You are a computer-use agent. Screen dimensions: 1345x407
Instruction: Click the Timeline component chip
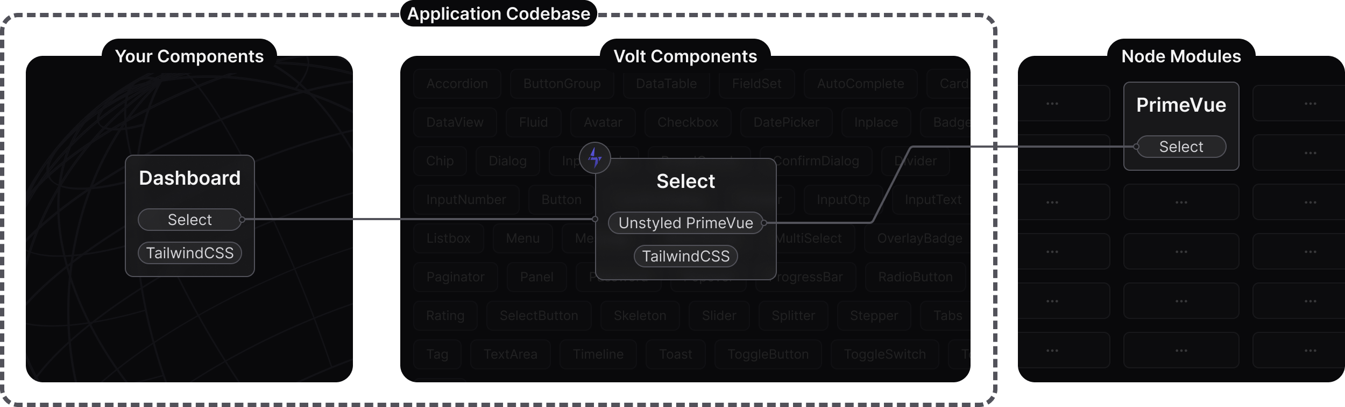[x=598, y=354]
